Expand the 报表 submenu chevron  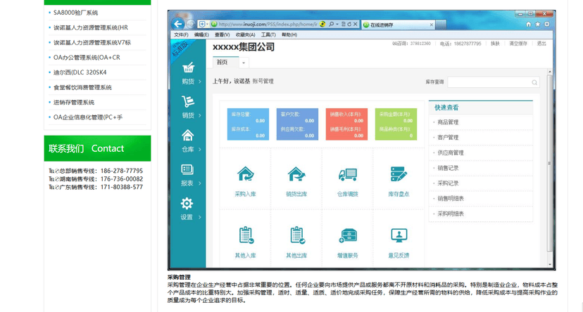[x=200, y=183]
